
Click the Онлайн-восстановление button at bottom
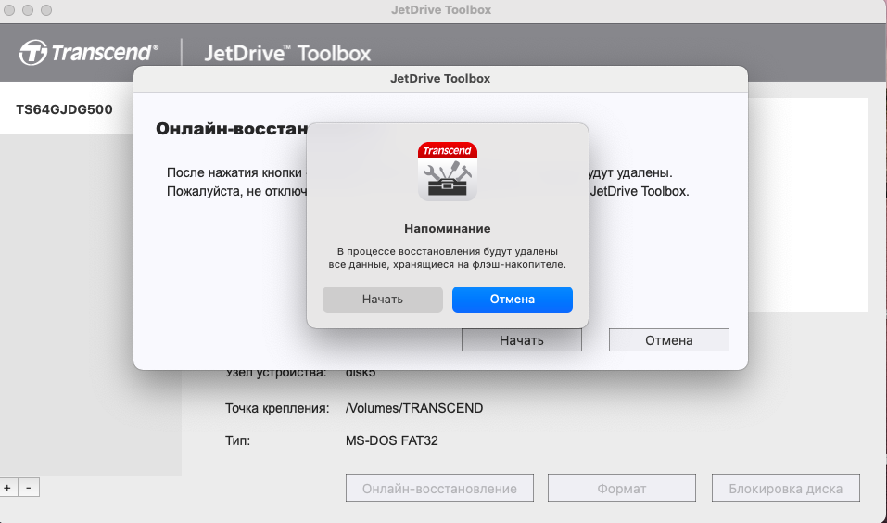[439, 489]
